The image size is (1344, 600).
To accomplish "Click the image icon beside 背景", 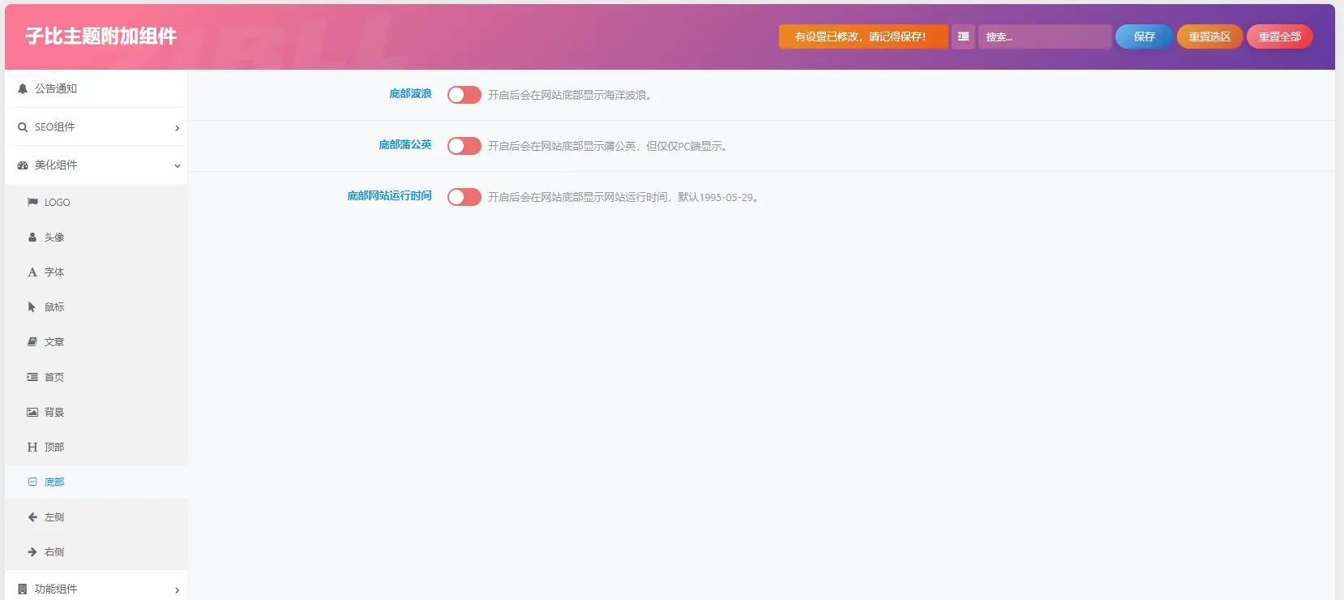I will [x=32, y=412].
